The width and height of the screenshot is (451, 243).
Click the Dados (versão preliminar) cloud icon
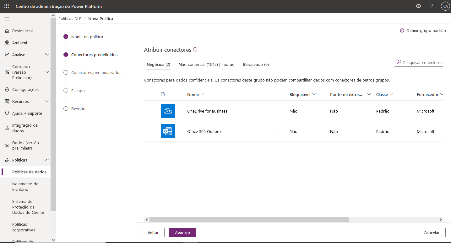[7, 145]
